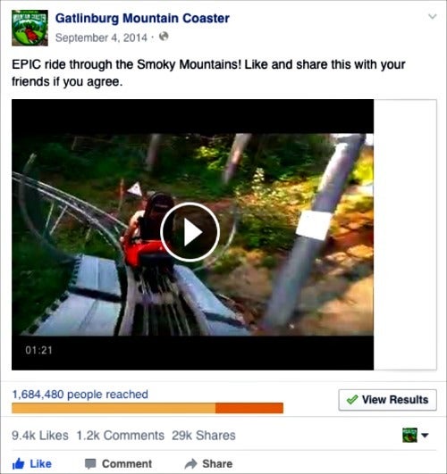This screenshot has height=474, width=447.
Task: Click the orange reach progress bar
Action: 148,408
